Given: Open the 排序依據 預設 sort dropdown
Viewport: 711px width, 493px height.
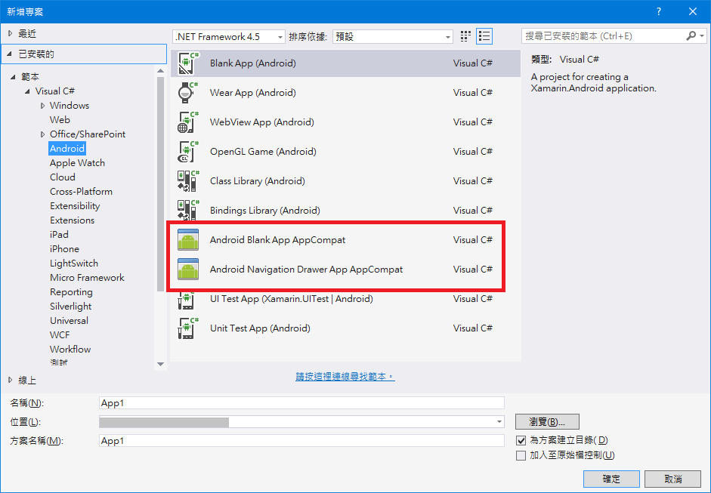Looking at the screenshot, I should [x=393, y=37].
